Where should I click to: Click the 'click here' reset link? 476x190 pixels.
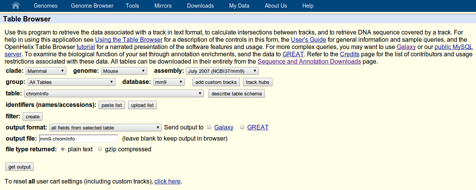167,181
